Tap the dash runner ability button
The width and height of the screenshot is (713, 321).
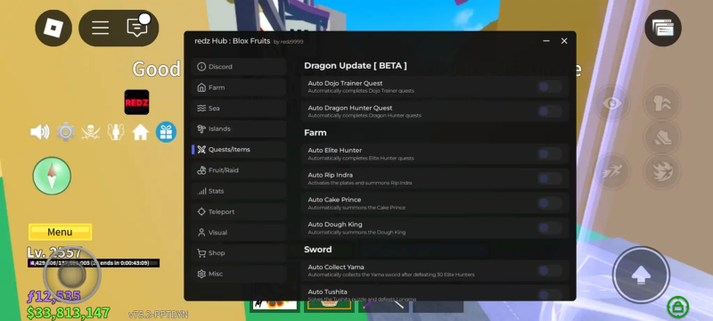click(612, 172)
